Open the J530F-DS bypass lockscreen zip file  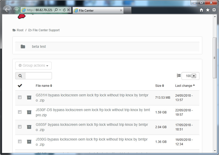tap(93, 112)
